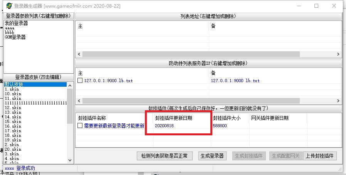Click left arrow of server IP scrollbar
Screen dimensions: 346x175
point(79,101)
